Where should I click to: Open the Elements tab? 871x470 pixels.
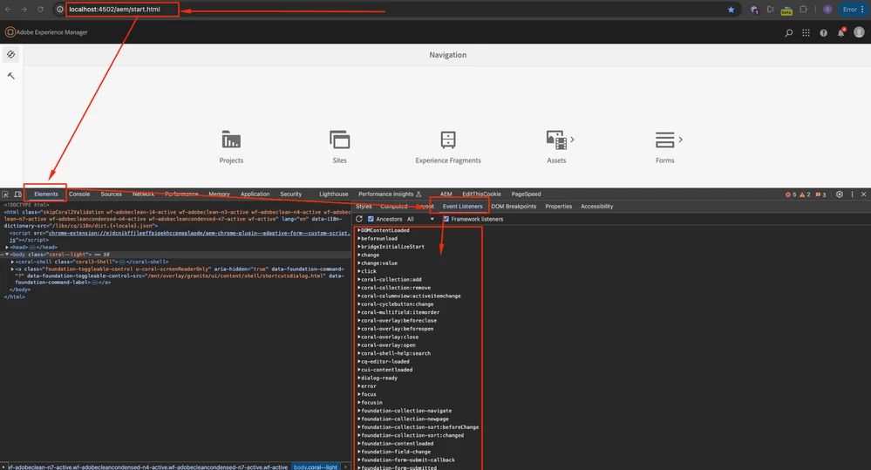(46, 194)
